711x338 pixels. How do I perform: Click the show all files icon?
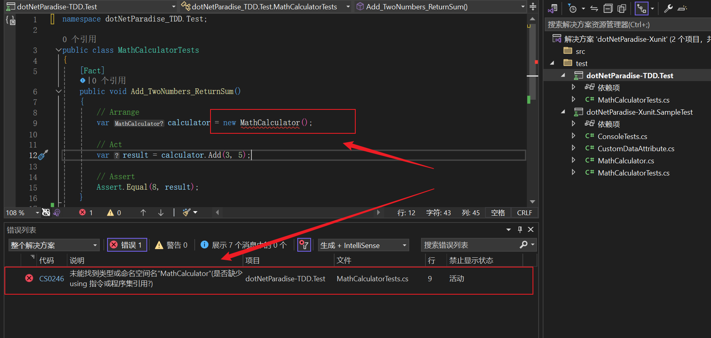tap(621, 8)
